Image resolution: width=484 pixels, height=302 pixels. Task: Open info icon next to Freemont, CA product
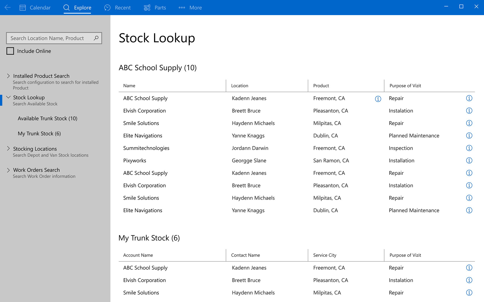tap(378, 99)
